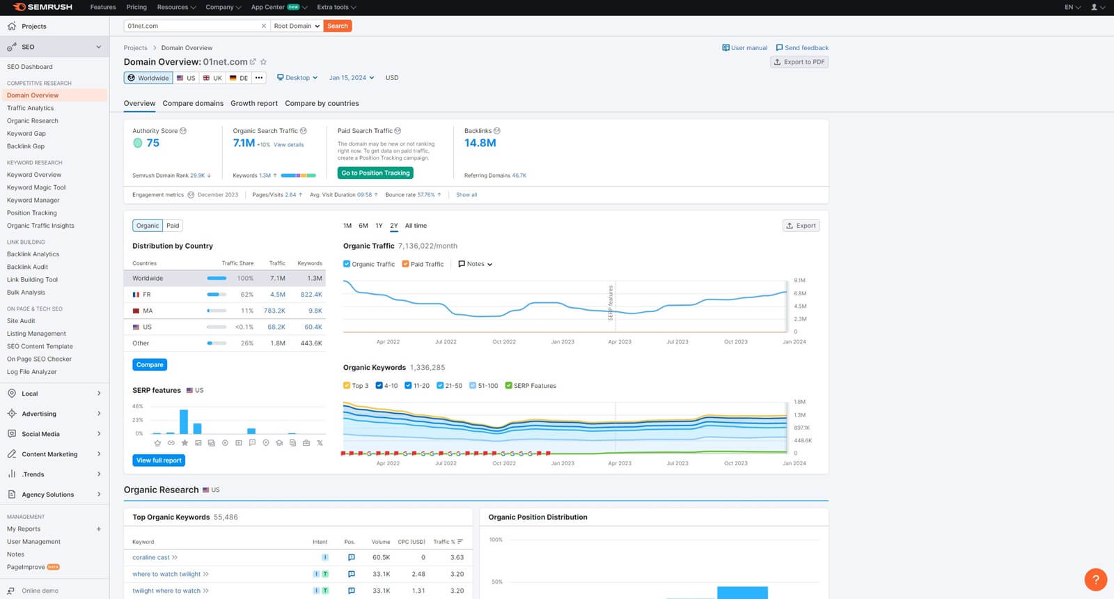Image resolution: width=1114 pixels, height=599 pixels.
Task: Open the Root Domain dropdown
Action: 297,26
